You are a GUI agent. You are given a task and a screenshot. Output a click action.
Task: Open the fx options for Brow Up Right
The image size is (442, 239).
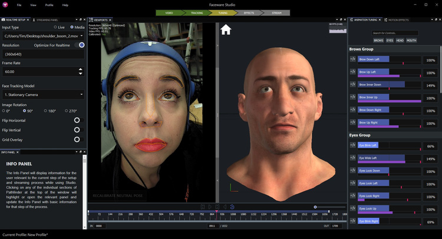(352, 122)
